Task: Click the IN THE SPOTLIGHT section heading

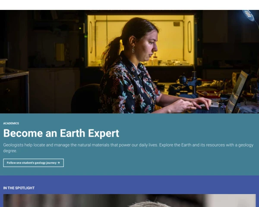Action: pyautogui.click(x=19, y=188)
